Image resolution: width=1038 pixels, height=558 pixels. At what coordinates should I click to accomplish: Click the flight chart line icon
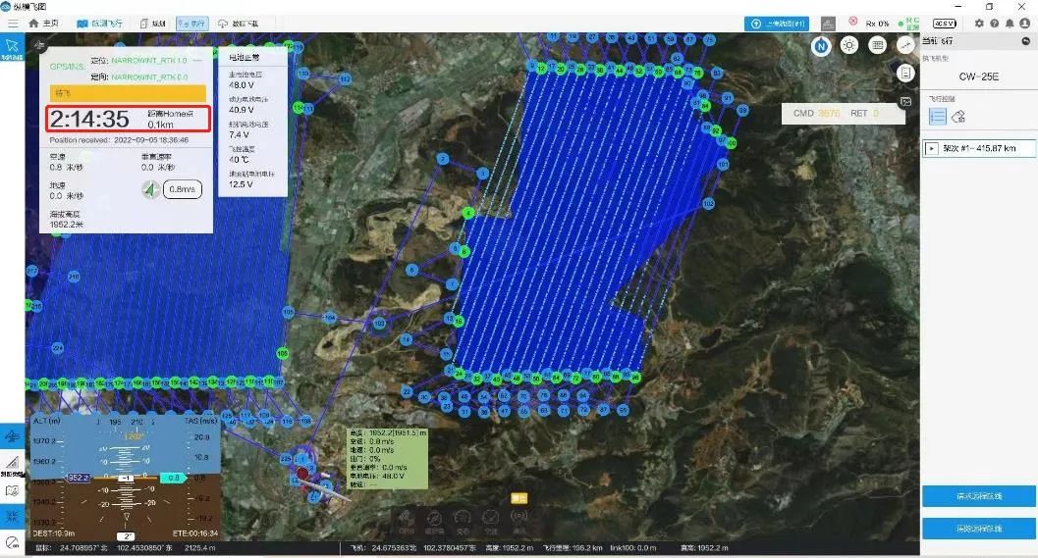904,45
